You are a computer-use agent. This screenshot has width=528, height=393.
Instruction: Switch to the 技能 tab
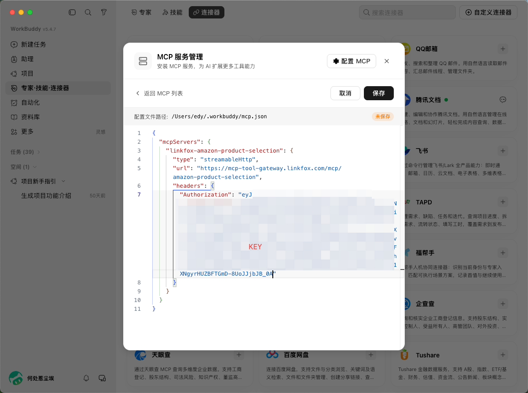(172, 12)
